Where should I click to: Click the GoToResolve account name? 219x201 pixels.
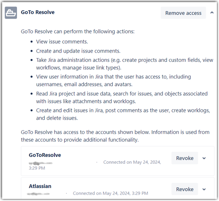45,155
